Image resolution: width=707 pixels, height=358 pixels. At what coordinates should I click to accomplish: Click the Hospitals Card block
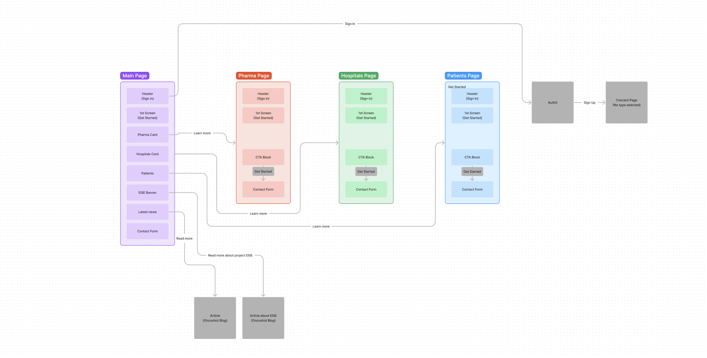point(147,154)
